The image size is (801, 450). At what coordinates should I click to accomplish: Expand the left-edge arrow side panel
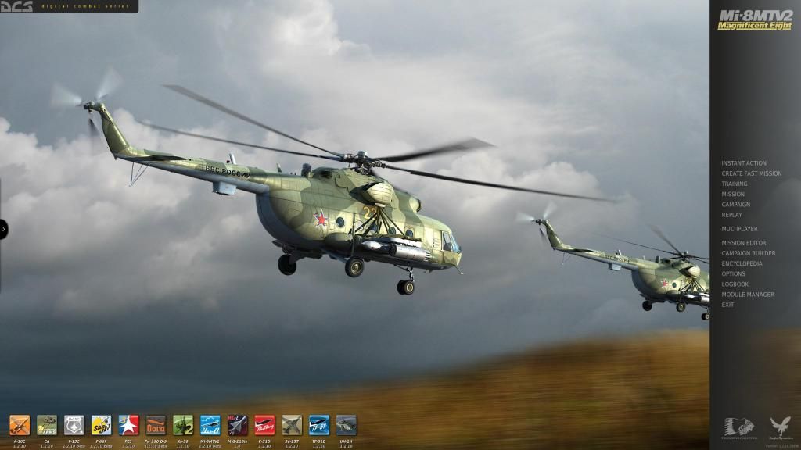point(3,230)
